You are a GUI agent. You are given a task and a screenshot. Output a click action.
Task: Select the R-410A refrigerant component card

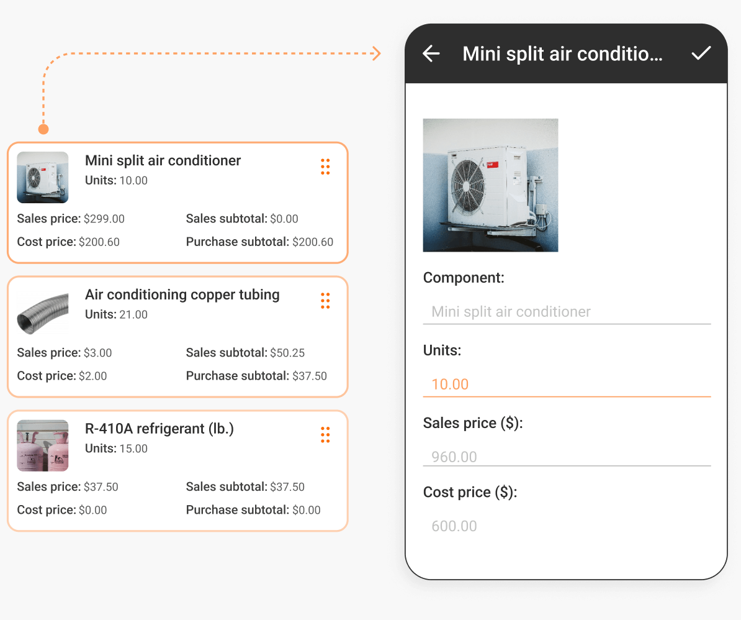coord(177,470)
